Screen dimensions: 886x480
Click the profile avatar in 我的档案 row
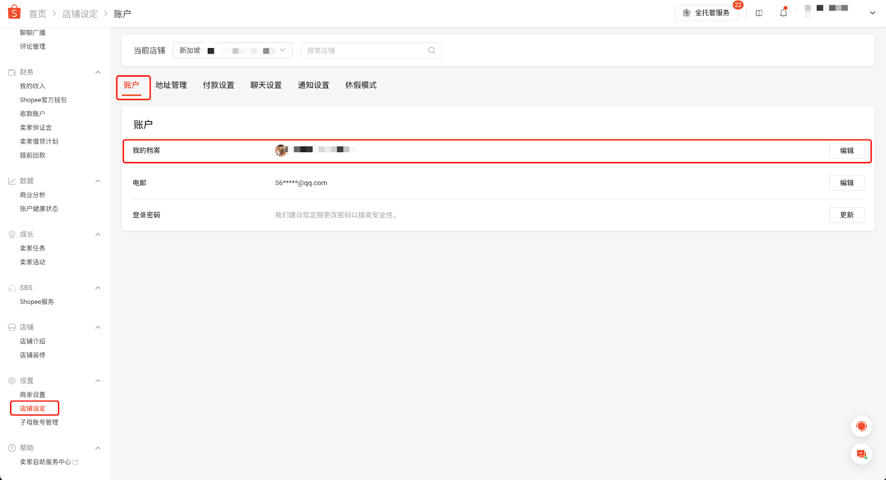281,150
